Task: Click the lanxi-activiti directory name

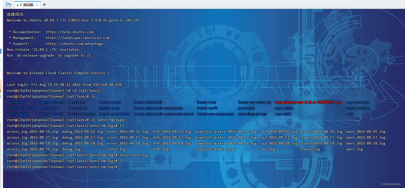Action: pyautogui.click(x=21, y=108)
